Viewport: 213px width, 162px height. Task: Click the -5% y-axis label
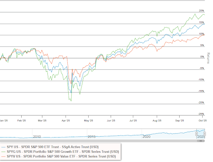(x=202, y=68)
